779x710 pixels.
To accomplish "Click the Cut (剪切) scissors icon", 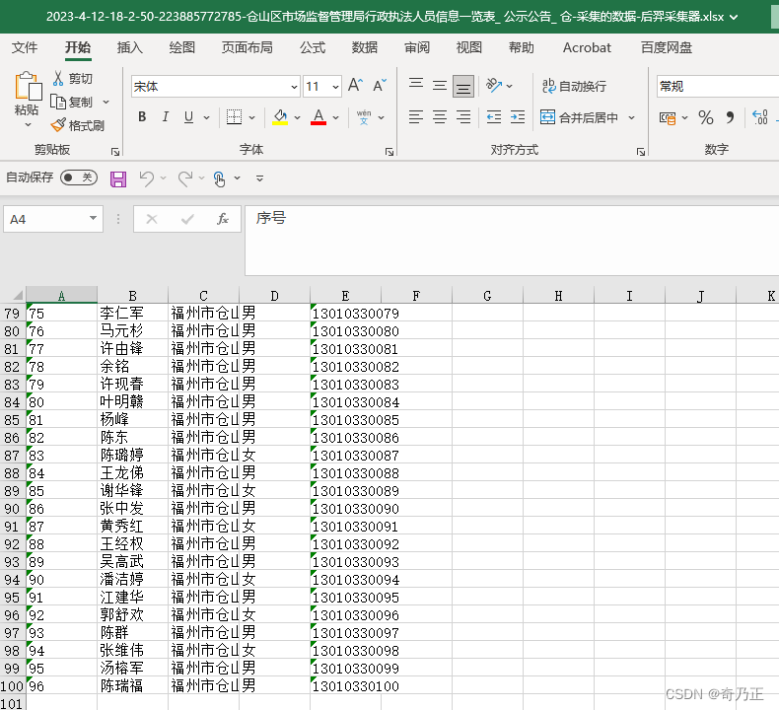I will (58, 79).
